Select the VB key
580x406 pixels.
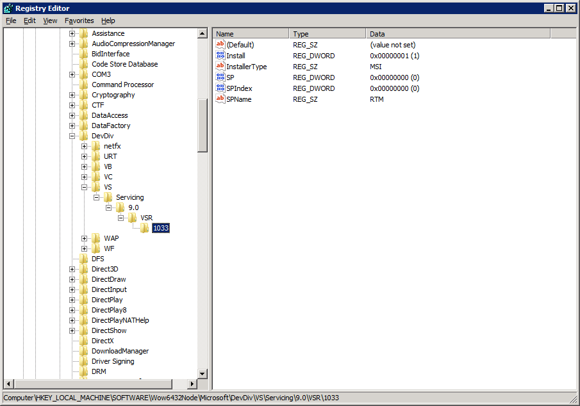point(108,166)
